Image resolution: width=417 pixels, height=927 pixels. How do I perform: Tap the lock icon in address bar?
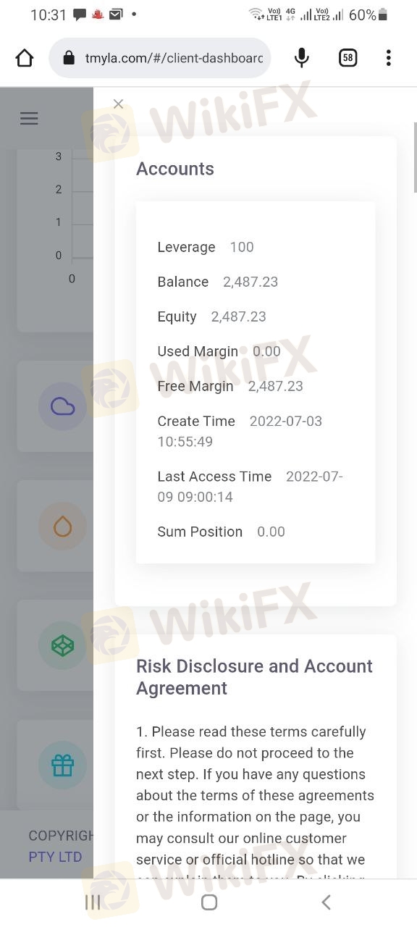(x=69, y=58)
